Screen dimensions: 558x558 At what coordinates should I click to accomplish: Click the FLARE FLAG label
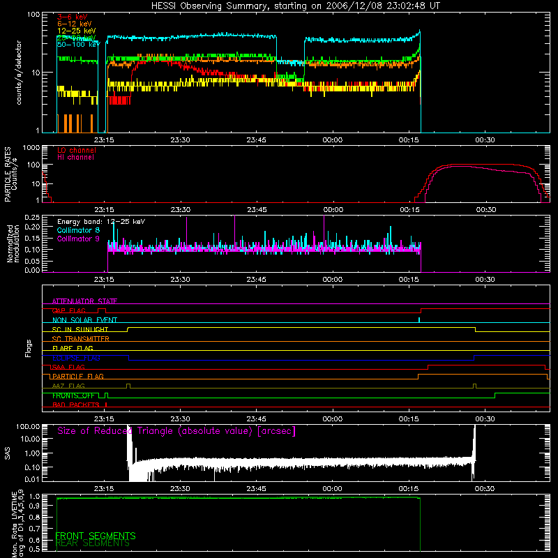coord(73,348)
